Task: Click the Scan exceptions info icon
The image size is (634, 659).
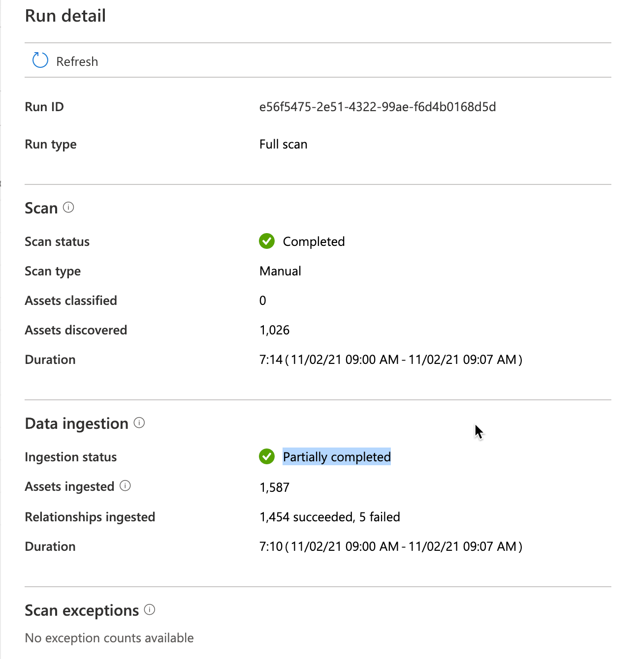Action: 150,610
